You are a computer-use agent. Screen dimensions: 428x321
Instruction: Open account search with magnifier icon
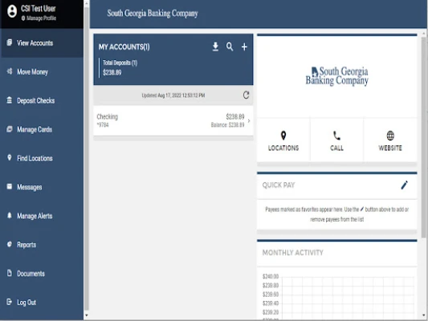230,47
